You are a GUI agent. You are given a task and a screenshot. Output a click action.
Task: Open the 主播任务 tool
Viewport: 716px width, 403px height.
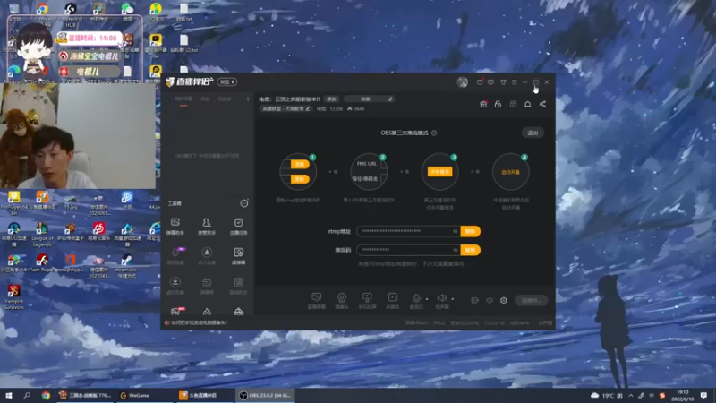pos(238,227)
